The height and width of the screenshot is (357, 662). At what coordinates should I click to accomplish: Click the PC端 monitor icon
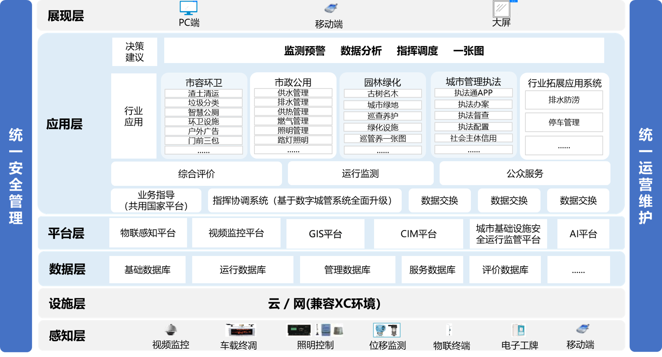click(x=189, y=8)
